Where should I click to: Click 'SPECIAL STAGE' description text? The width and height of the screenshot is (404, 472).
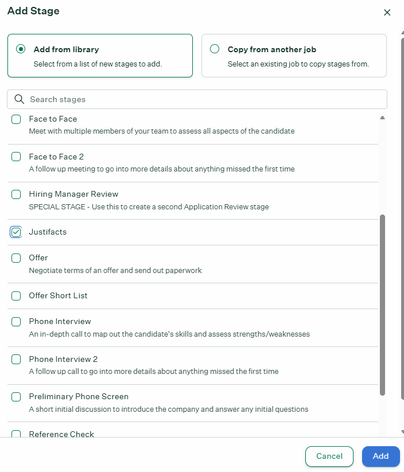click(149, 207)
